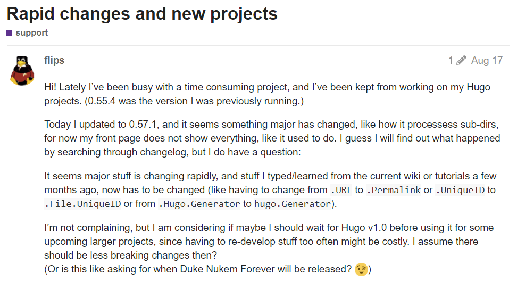
Task: Open the flips username profile link
Action: (x=54, y=60)
